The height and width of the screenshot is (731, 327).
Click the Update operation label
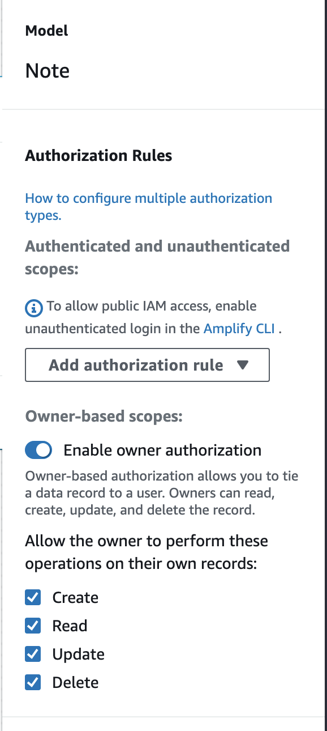[x=78, y=654]
